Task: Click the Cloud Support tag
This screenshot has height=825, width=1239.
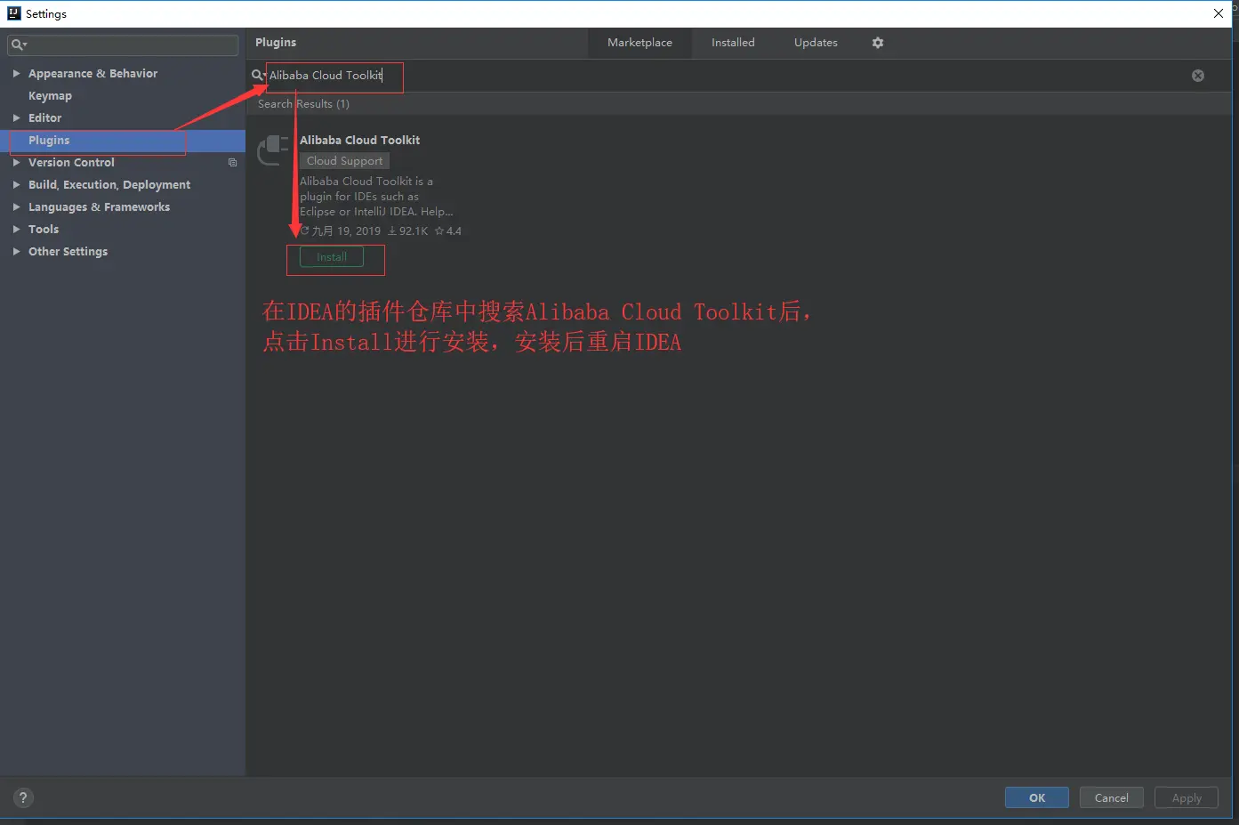Action: pos(344,161)
